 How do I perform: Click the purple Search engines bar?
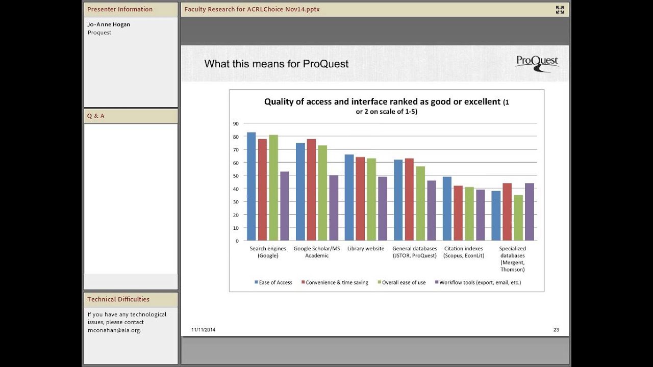click(285, 206)
